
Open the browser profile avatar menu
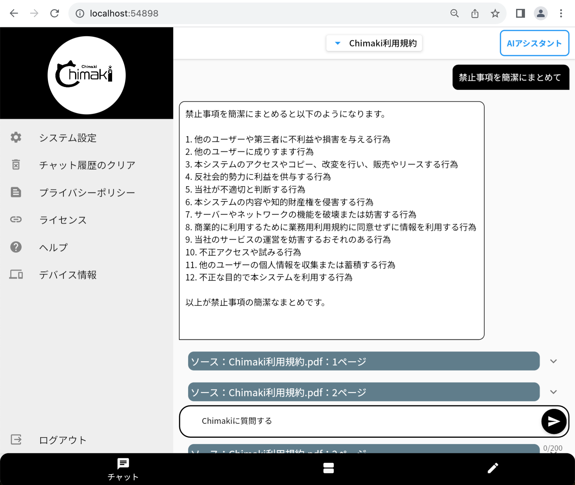(x=541, y=13)
